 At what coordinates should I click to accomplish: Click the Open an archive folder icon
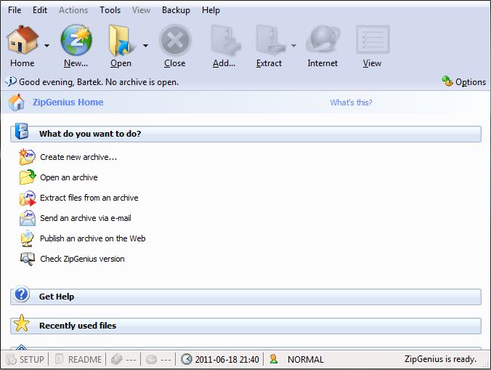28,177
